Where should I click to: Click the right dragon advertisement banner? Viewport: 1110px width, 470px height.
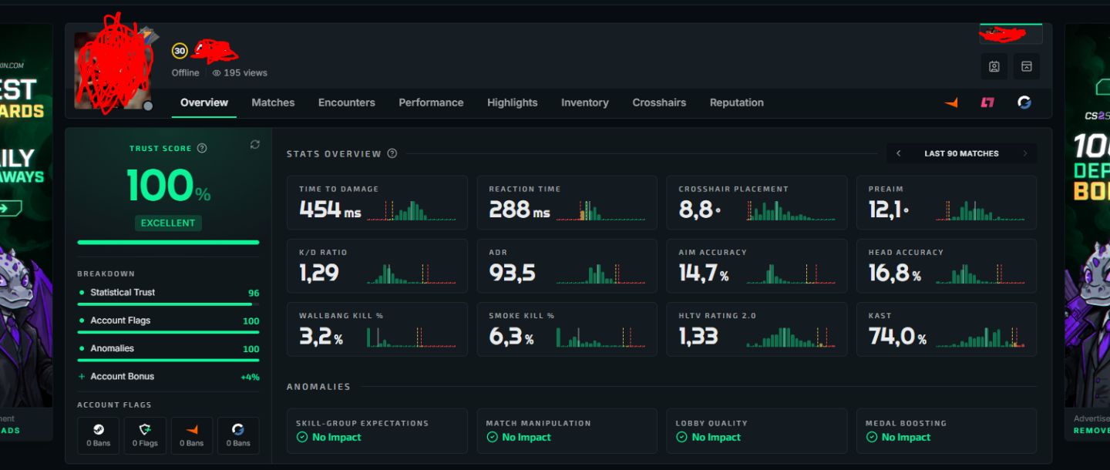1088,216
